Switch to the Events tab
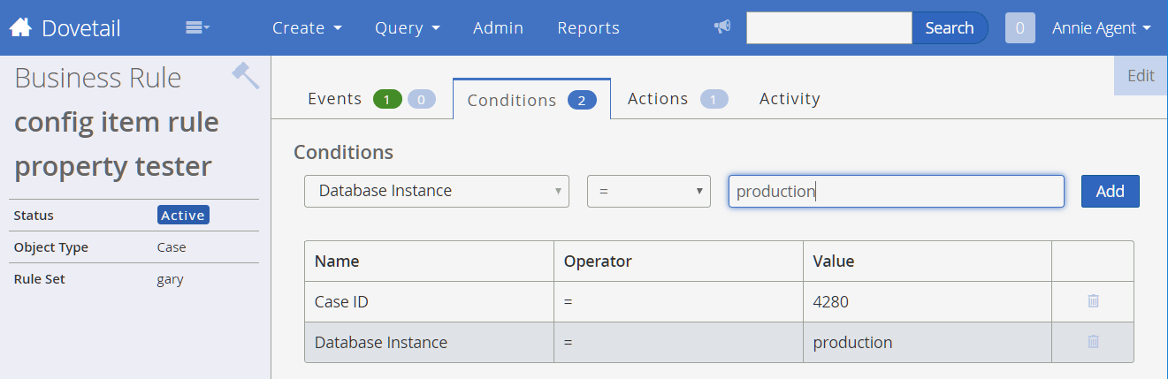Screen dimensions: 1168x379 [335, 99]
